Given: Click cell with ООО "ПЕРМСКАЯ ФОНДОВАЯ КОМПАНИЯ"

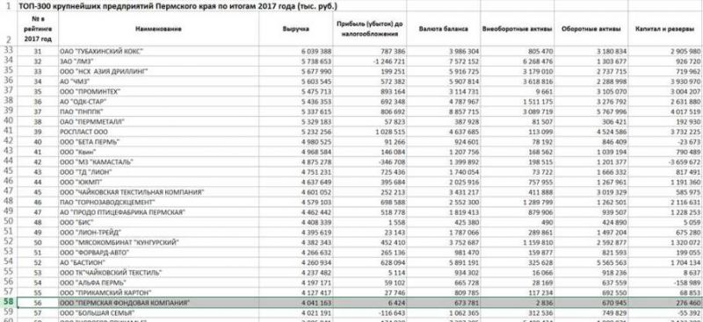Looking at the screenshot, I should (x=158, y=303).
